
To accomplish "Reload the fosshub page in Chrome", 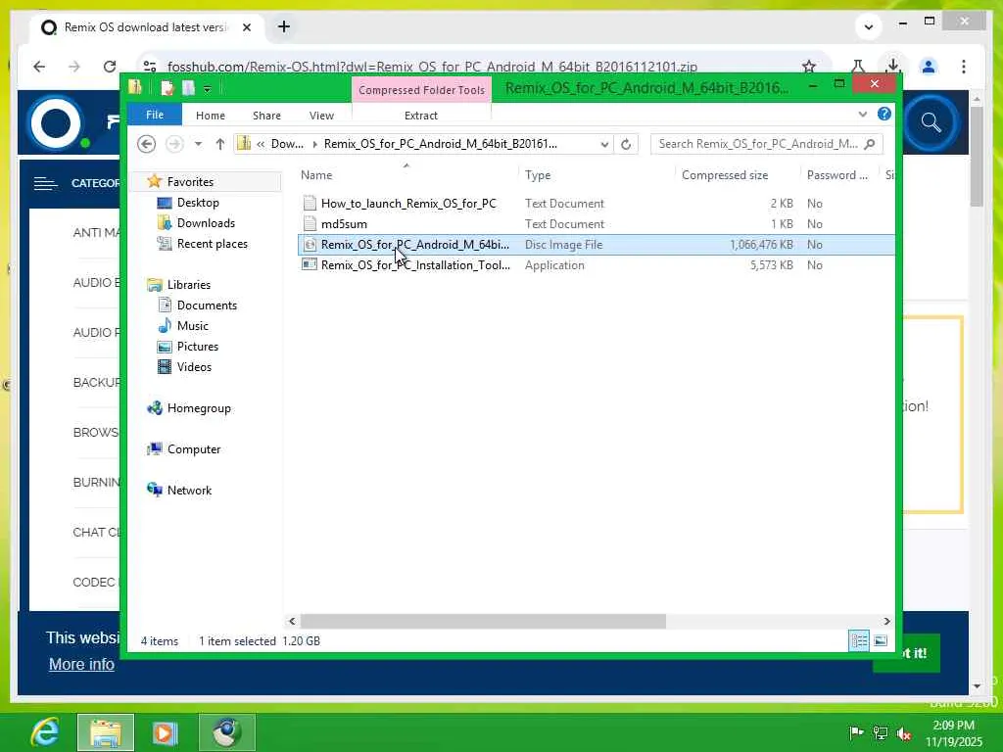I will point(110,67).
